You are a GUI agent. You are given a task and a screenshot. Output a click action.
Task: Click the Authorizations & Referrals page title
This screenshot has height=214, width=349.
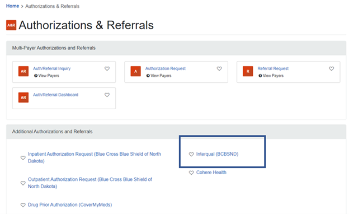tap(86, 25)
